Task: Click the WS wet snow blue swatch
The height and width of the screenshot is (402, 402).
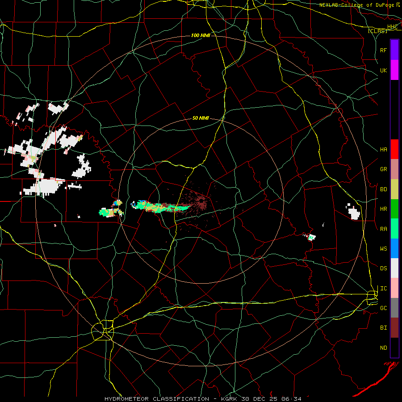Action: click(x=394, y=248)
